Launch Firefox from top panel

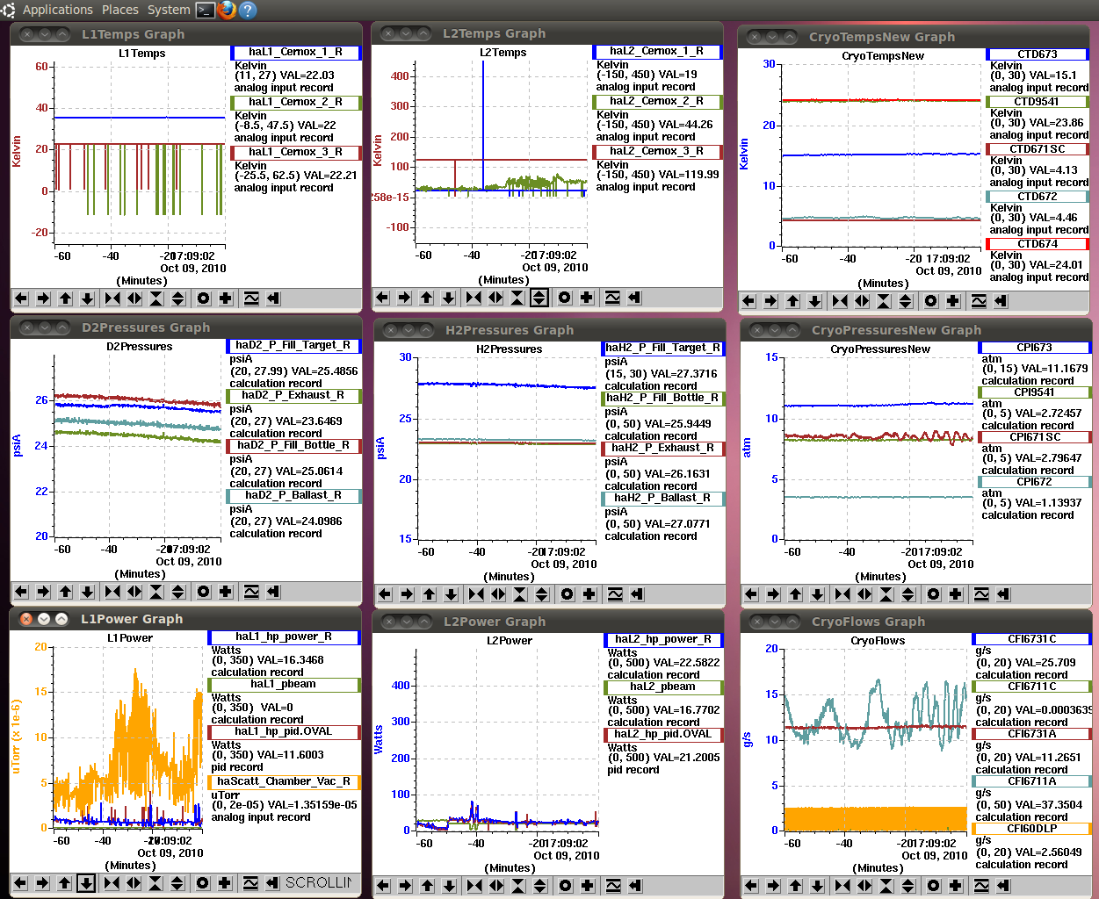coord(227,10)
